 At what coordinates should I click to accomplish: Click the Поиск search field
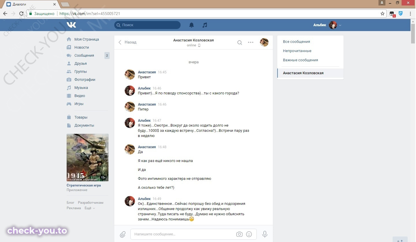point(147,25)
